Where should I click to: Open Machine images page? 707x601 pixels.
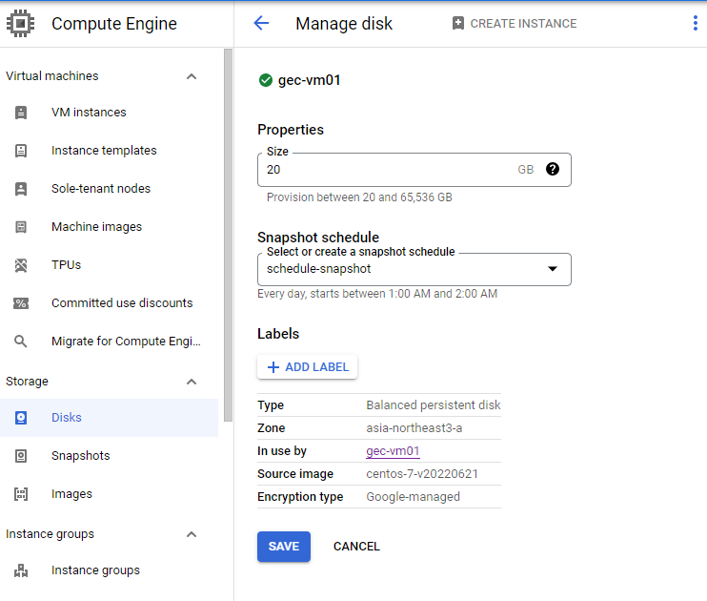[110, 227]
